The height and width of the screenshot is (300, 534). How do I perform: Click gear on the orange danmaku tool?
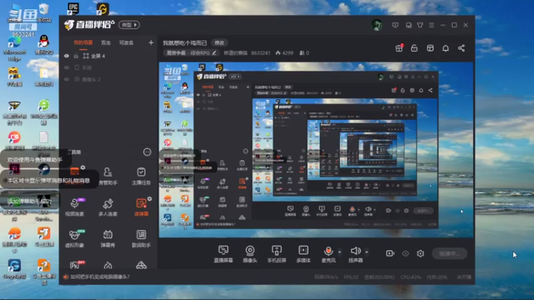point(83,167)
